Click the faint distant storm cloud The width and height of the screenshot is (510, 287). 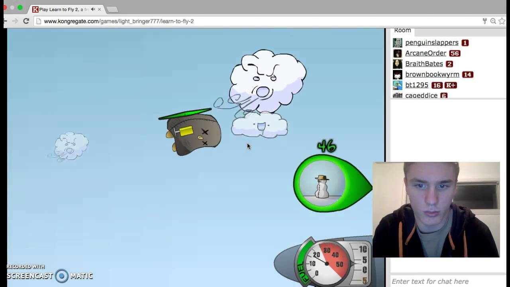click(x=70, y=147)
